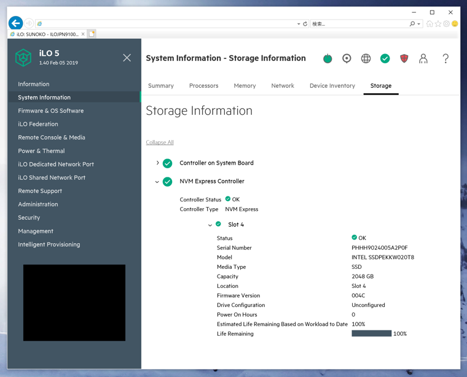Image resolution: width=467 pixels, height=377 pixels.
Task: Click the smiley feedback icon
Action: pyautogui.click(x=455, y=24)
